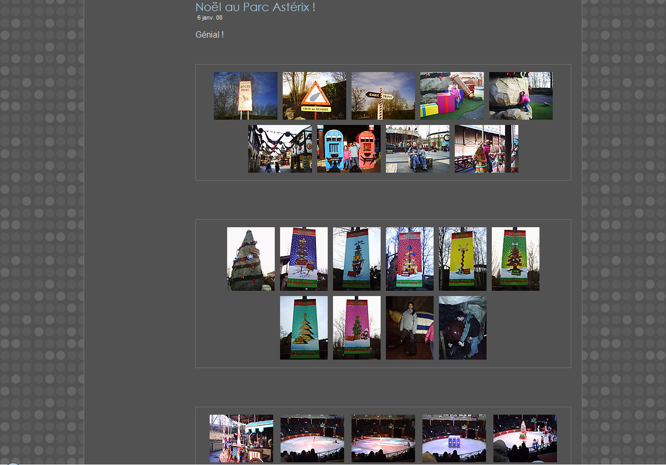View the teal banner with golden tree
This screenshot has height=465, width=666.
[x=303, y=328]
